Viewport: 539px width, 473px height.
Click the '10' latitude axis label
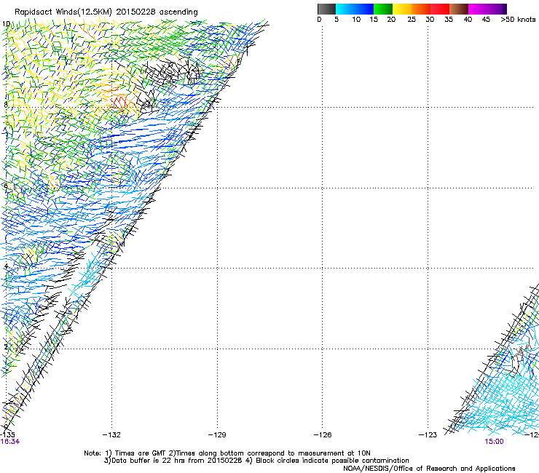pyautogui.click(x=6, y=24)
